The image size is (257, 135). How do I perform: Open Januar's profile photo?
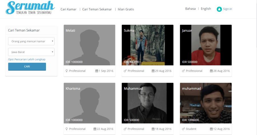(x=206, y=45)
